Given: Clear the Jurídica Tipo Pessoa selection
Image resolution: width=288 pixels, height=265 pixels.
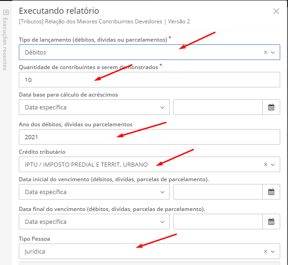Looking at the screenshot, I should [266, 251].
